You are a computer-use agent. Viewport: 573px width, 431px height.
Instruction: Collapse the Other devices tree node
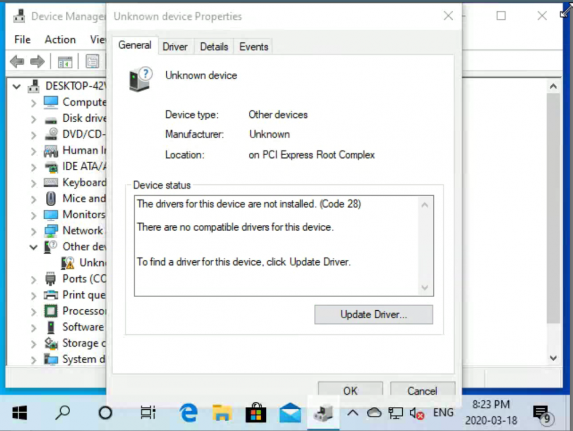point(34,247)
